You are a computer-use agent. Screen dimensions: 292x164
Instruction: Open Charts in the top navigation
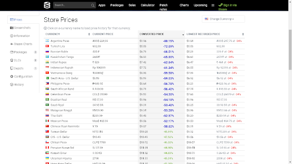point(184,5)
